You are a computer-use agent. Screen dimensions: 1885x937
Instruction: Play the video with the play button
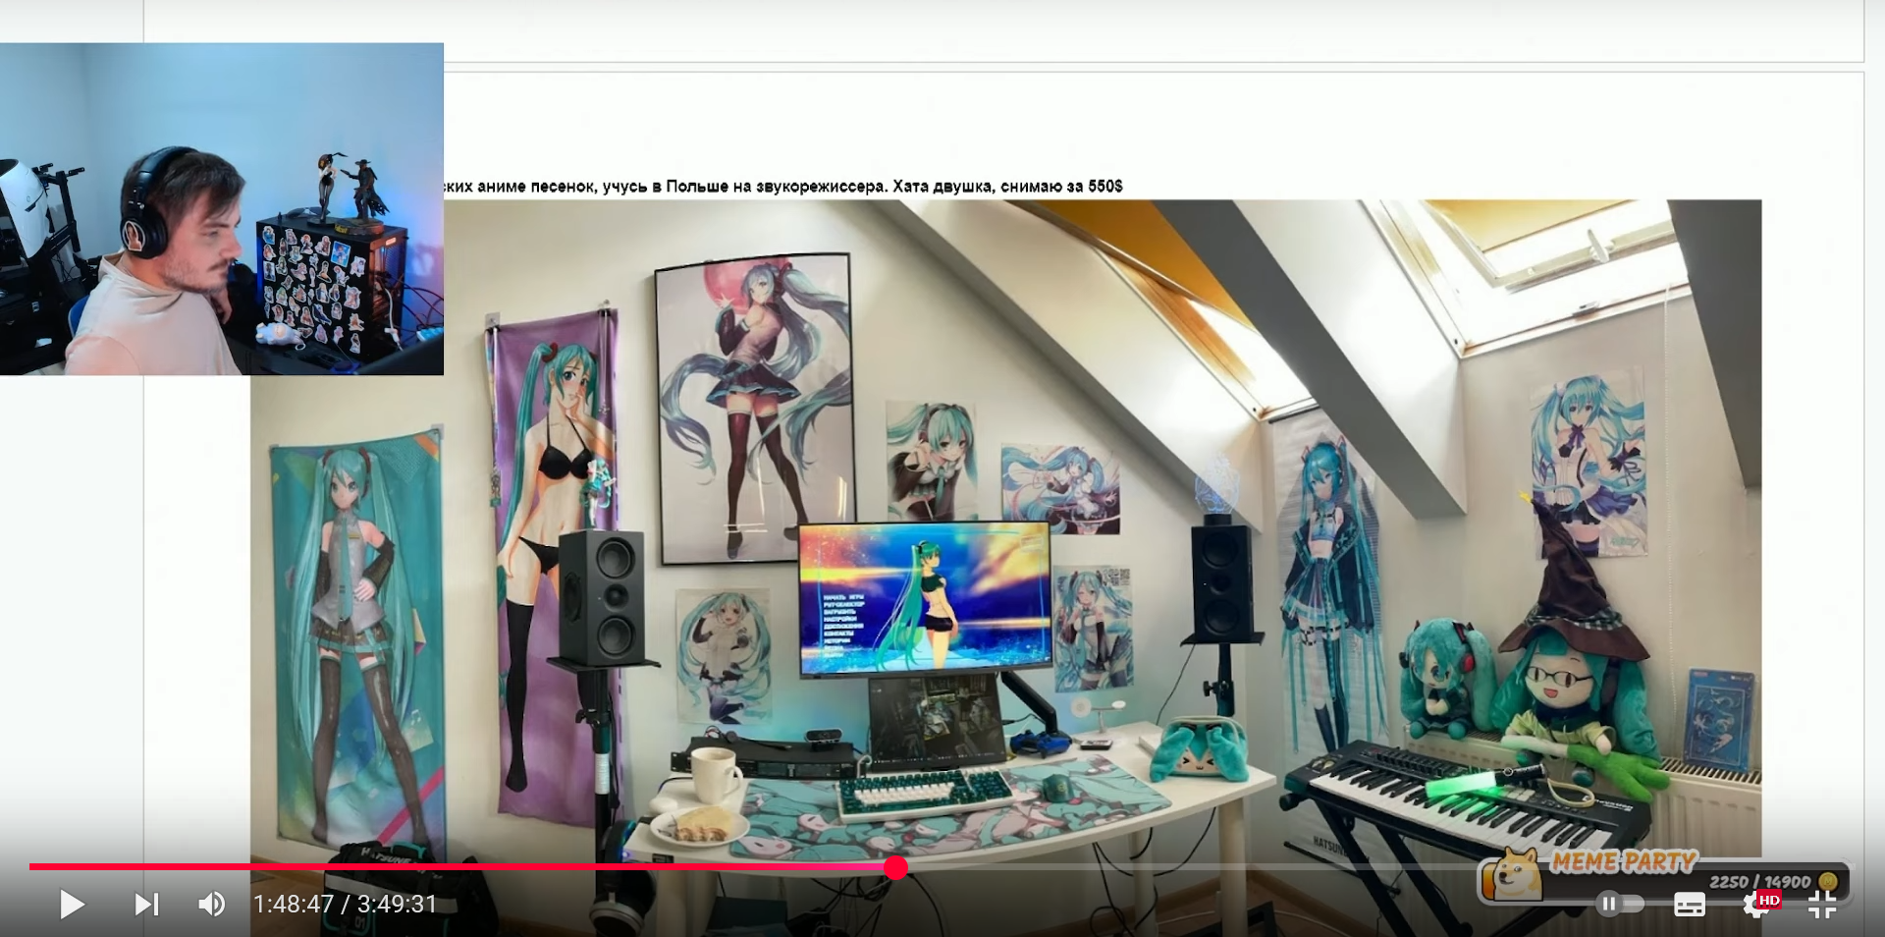tap(72, 905)
